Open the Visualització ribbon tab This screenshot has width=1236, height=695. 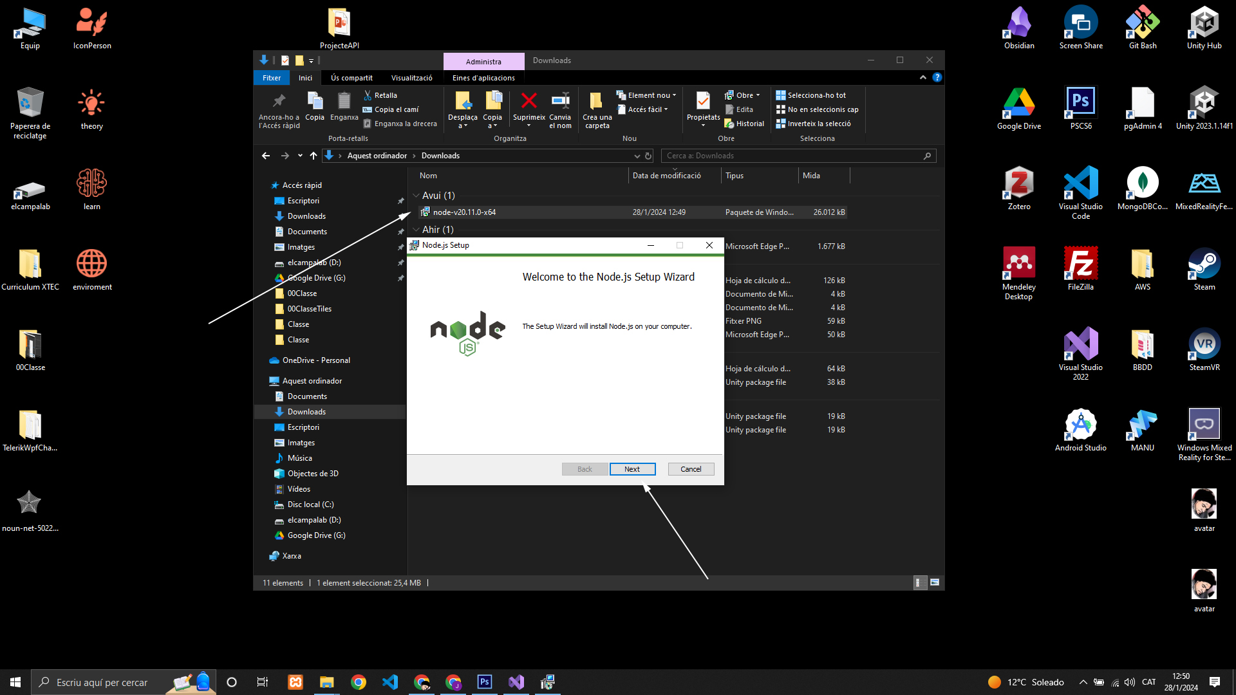click(x=411, y=78)
